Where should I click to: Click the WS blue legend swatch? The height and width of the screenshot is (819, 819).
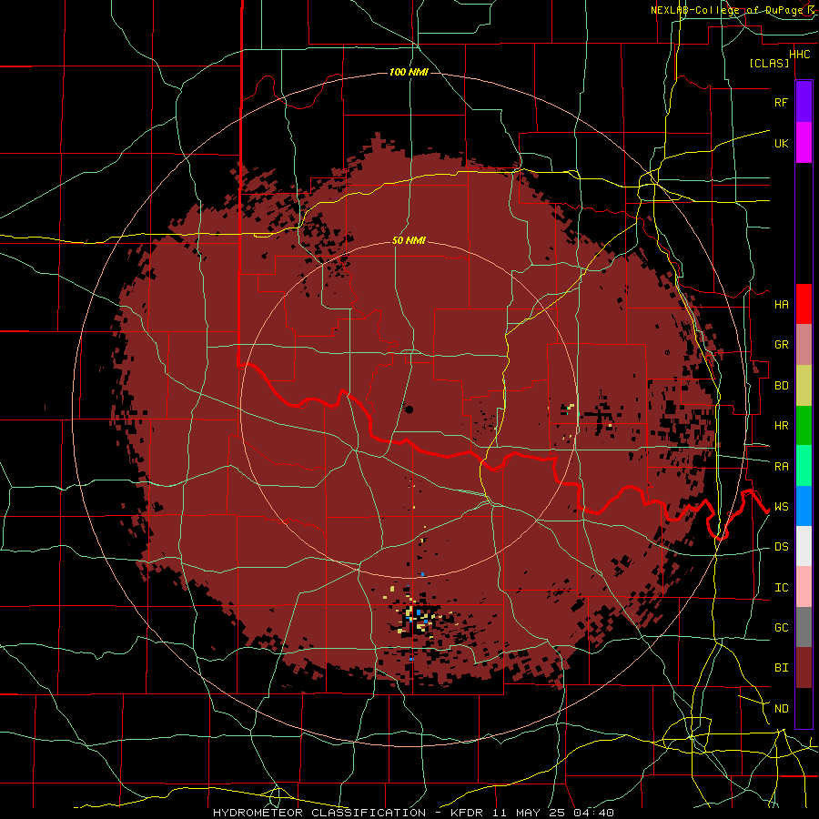tap(804, 506)
